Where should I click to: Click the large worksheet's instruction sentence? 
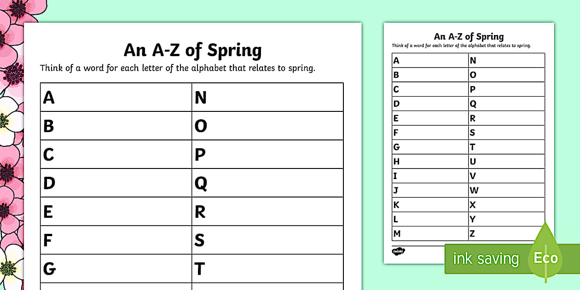coord(178,68)
